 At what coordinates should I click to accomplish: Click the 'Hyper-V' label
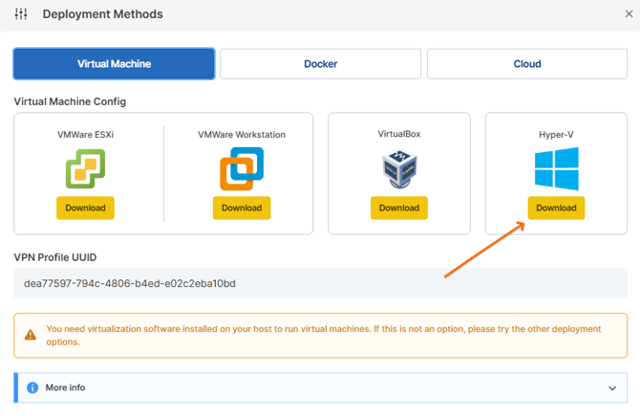coord(556,135)
